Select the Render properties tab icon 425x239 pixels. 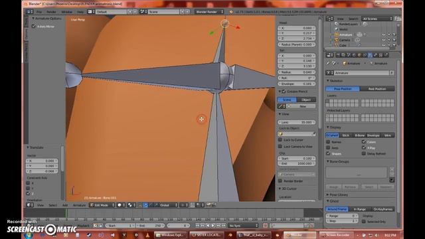(338, 55)
